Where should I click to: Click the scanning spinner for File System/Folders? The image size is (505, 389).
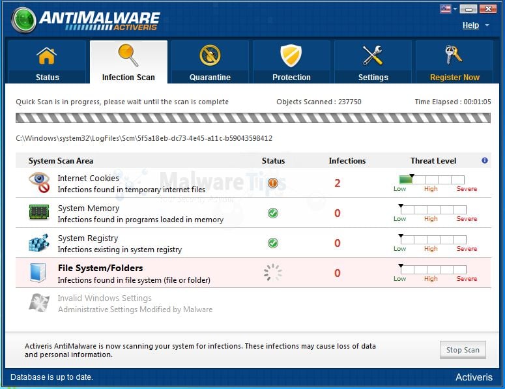(x=273, y=273)
